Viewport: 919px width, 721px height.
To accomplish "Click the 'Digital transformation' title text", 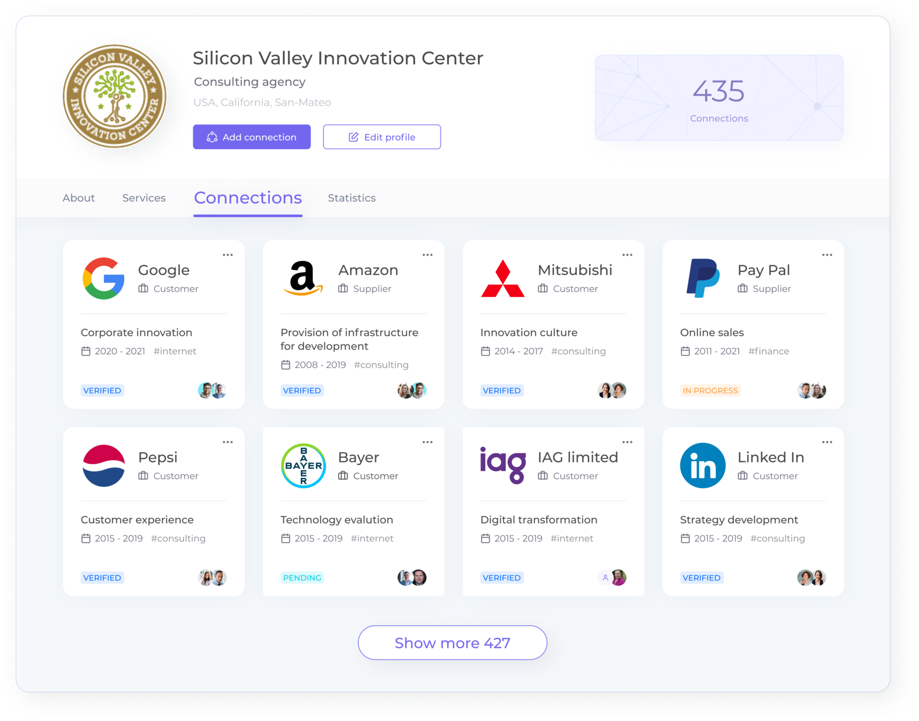I will click(539, 520).
